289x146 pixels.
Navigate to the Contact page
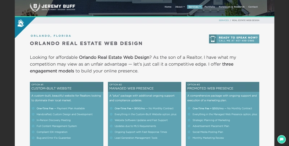click(x=253, y=7)
